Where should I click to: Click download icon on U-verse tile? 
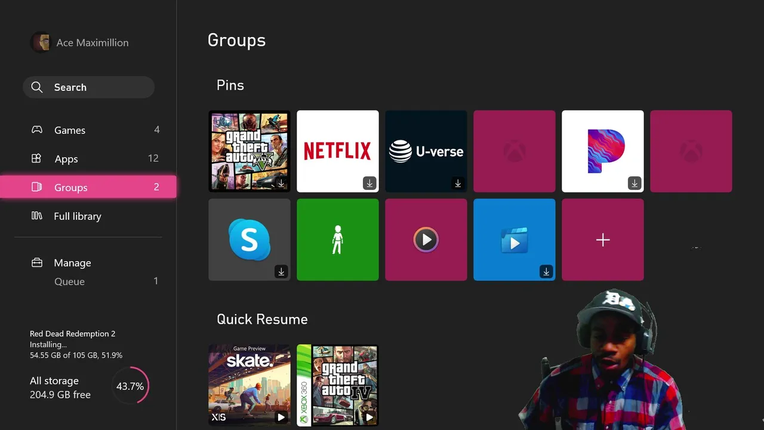[x=458, y=183]
